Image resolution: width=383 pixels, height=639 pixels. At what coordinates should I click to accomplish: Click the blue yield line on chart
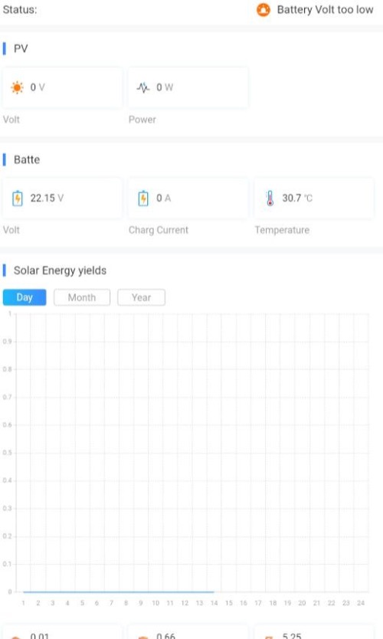[119, 591]
